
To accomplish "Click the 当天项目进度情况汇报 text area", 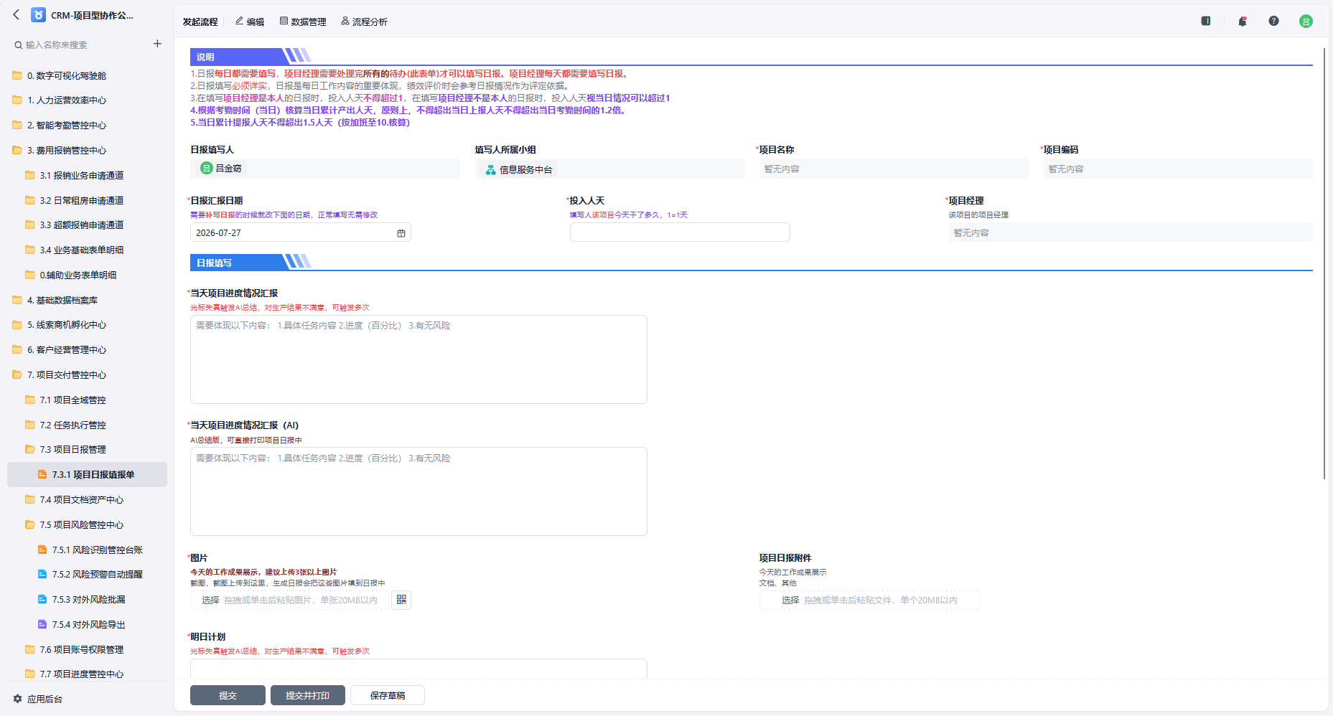I will [x=418, y=359].
